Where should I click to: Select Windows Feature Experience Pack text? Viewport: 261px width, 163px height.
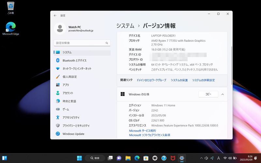[x=184, y=126]
